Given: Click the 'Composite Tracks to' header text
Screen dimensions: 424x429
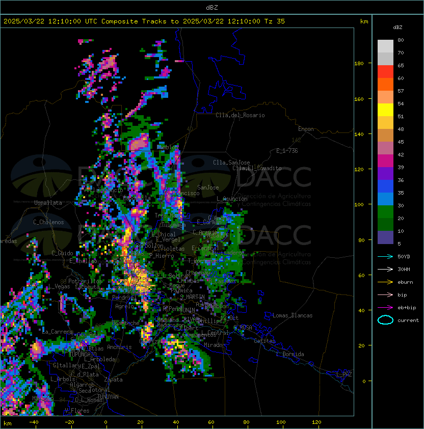Looking at the screenshot, I should 140,21.
